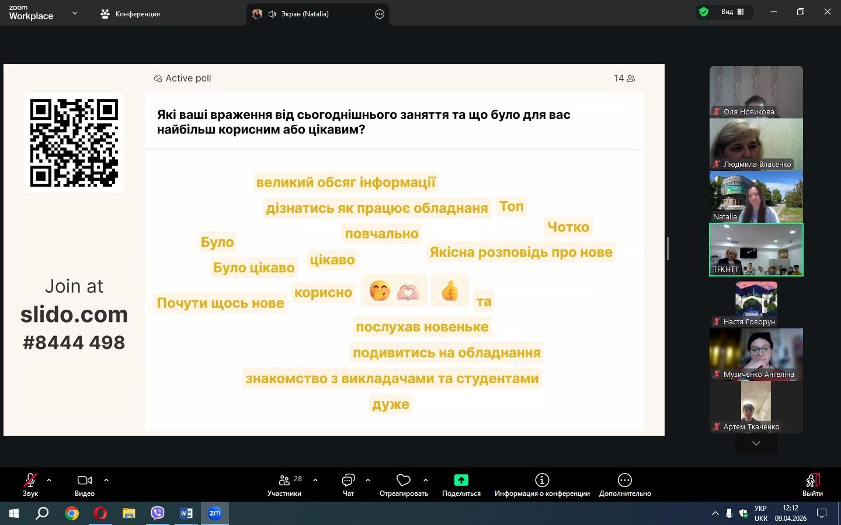Switch to the Conference tab
The width and height of the screenshot is (841, 525).
[x=130, y=13]
